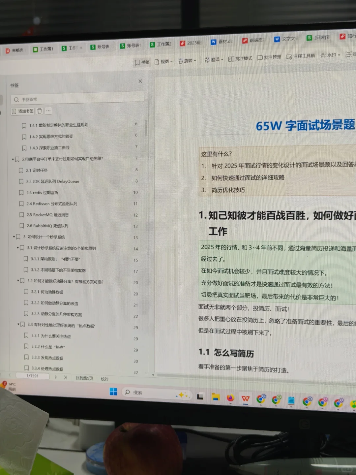
Task: Click the Windows Start button
Action: click(x=114, y=392)
